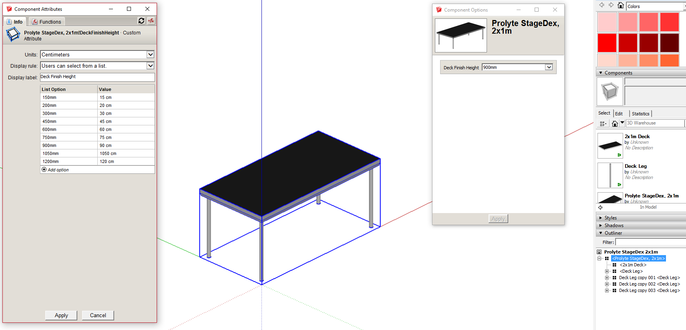Select the <2x1m Deck> Outliner entry
Screen dimensions: 686x330
[633, 265]
